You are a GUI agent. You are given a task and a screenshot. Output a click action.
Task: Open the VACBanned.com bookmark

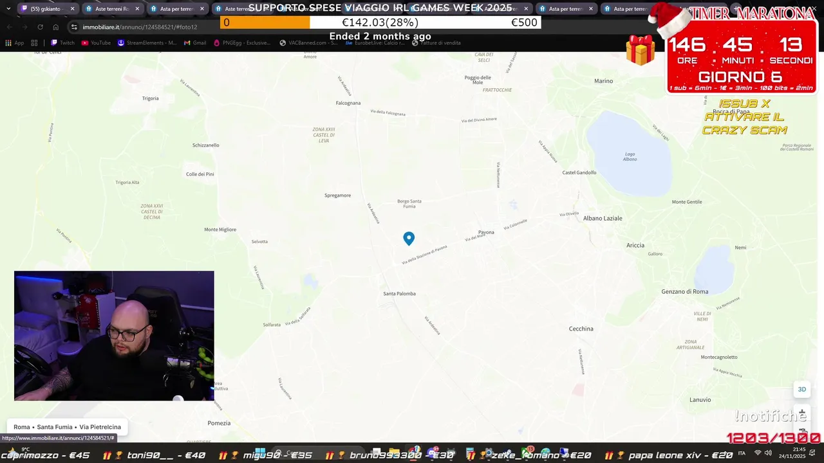308,43
